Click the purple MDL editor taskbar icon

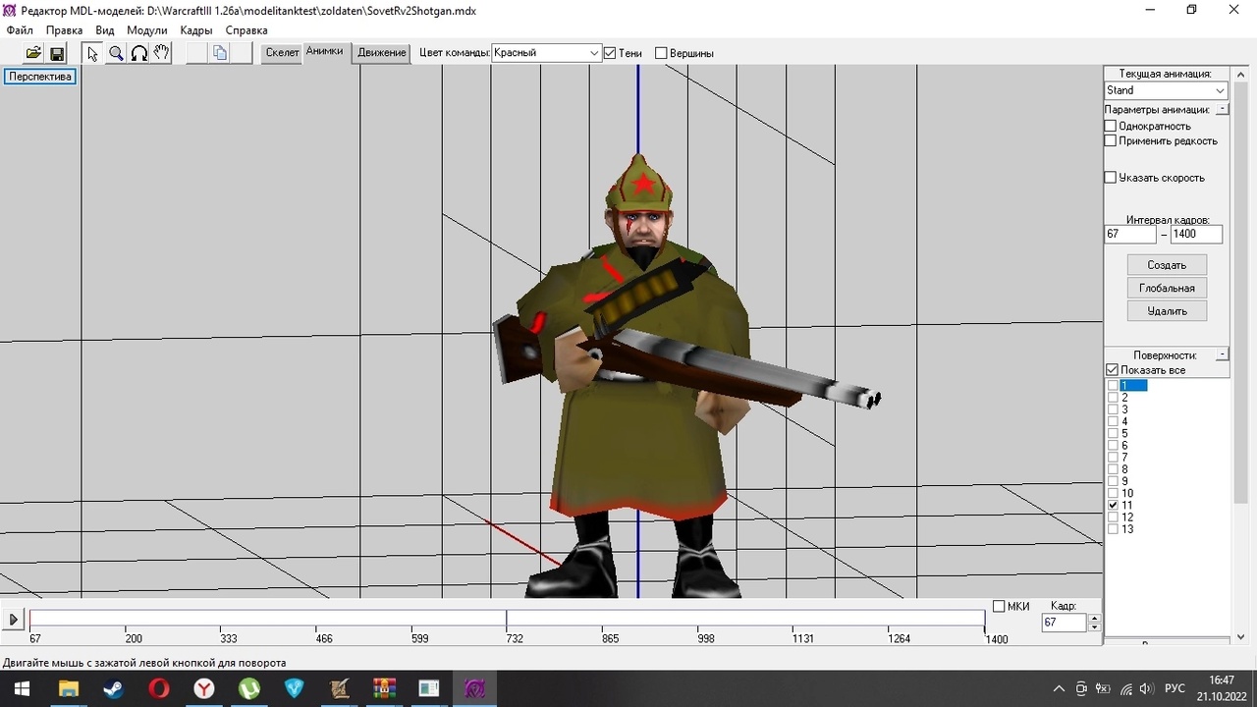point(474,688)
